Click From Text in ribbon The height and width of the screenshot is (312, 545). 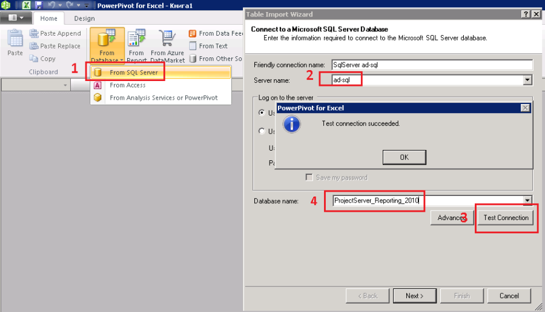[208, 46]
